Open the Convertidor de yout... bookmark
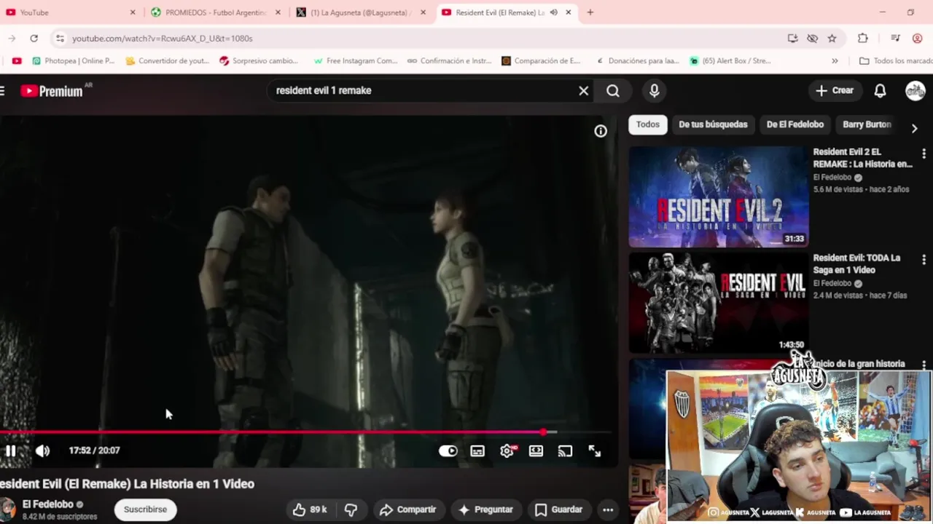 pyautogui.click(x=168, y=61)
